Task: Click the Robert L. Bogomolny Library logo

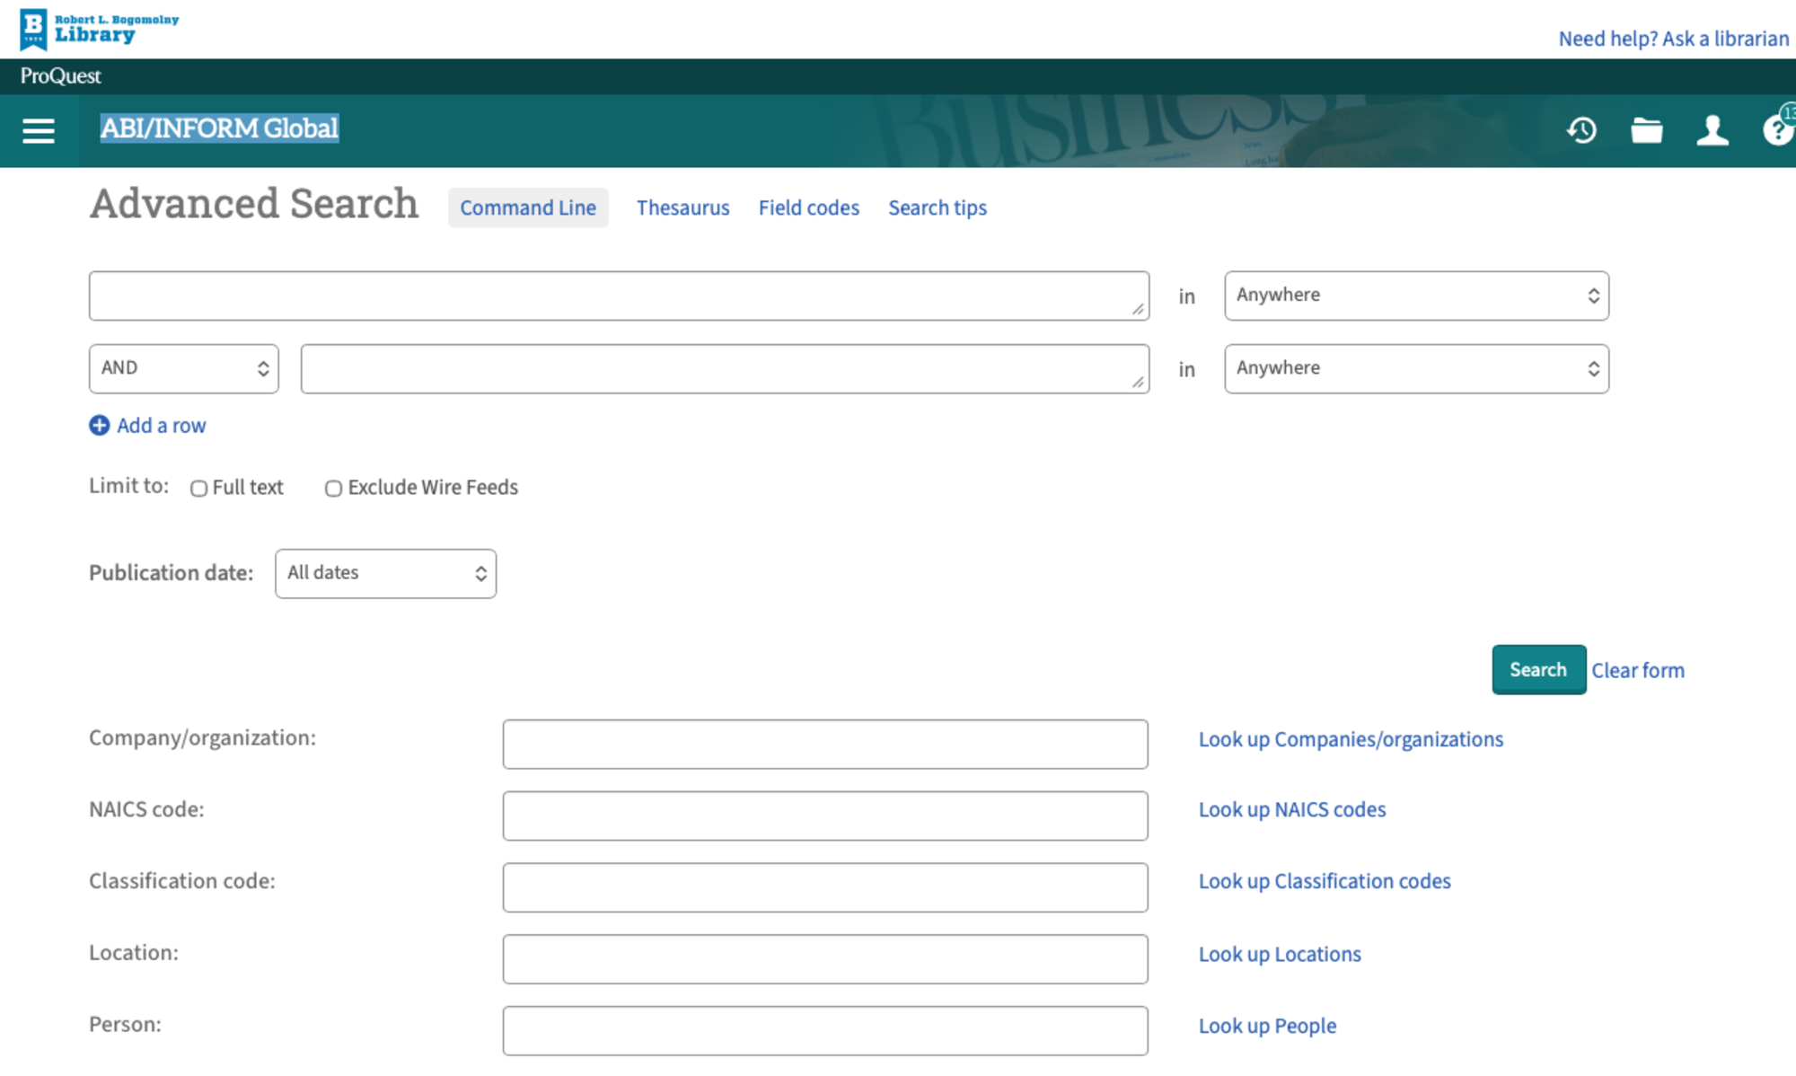Action: pyautogui.click(x=97, y=29)
